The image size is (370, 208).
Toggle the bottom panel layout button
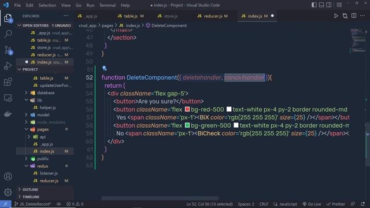(x=321, y=5)
